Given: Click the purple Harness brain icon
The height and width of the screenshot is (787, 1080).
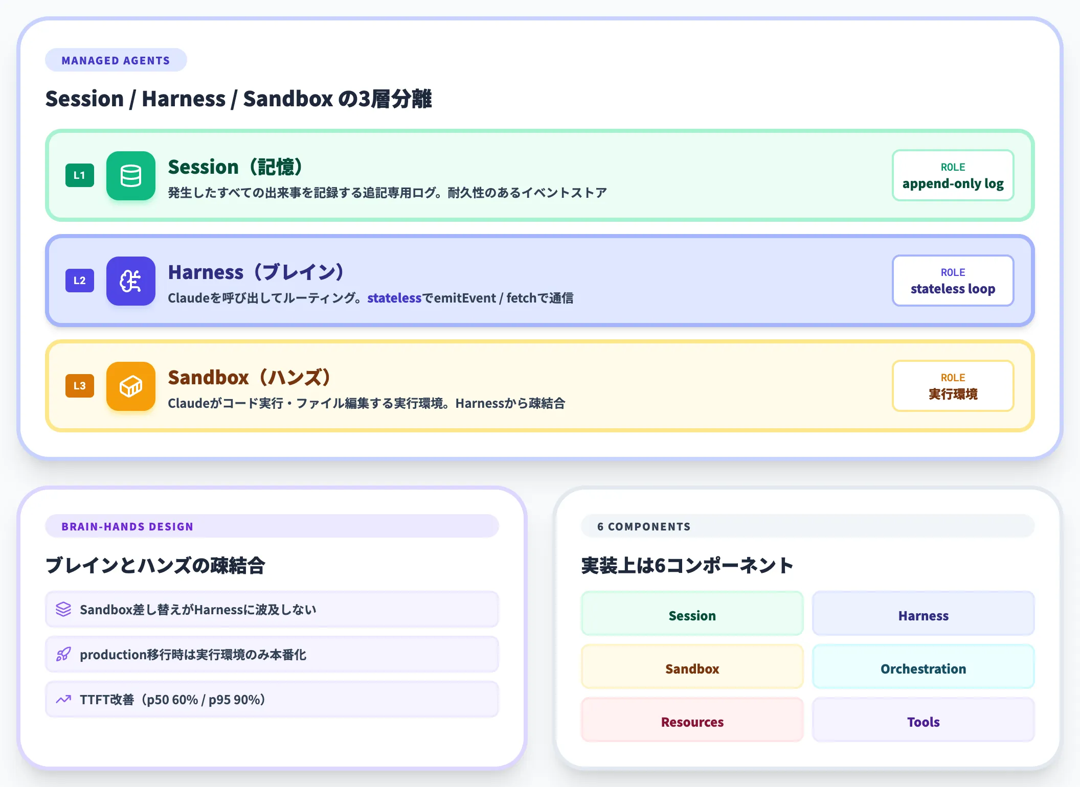Looking at the screenshot, I should (131, 281).
